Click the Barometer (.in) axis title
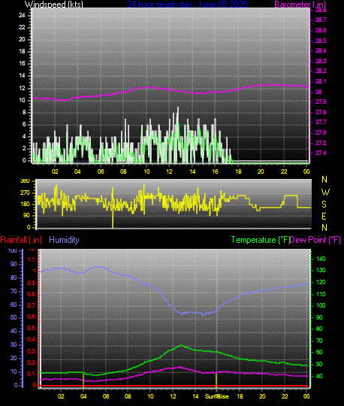This screenshot has width=344, height=406. [x=300, y=5]
